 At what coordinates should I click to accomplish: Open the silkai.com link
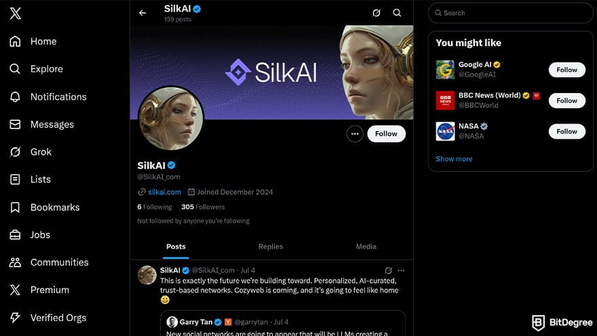[x=164, y=192]
